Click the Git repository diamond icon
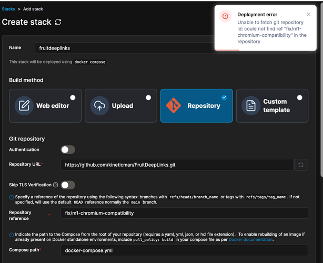This screenshot has width=323, height=263. [174, 106]
